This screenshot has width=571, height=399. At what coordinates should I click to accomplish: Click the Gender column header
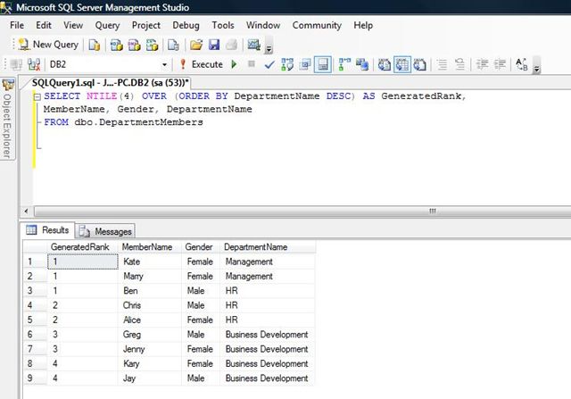(x=200, y=247)
